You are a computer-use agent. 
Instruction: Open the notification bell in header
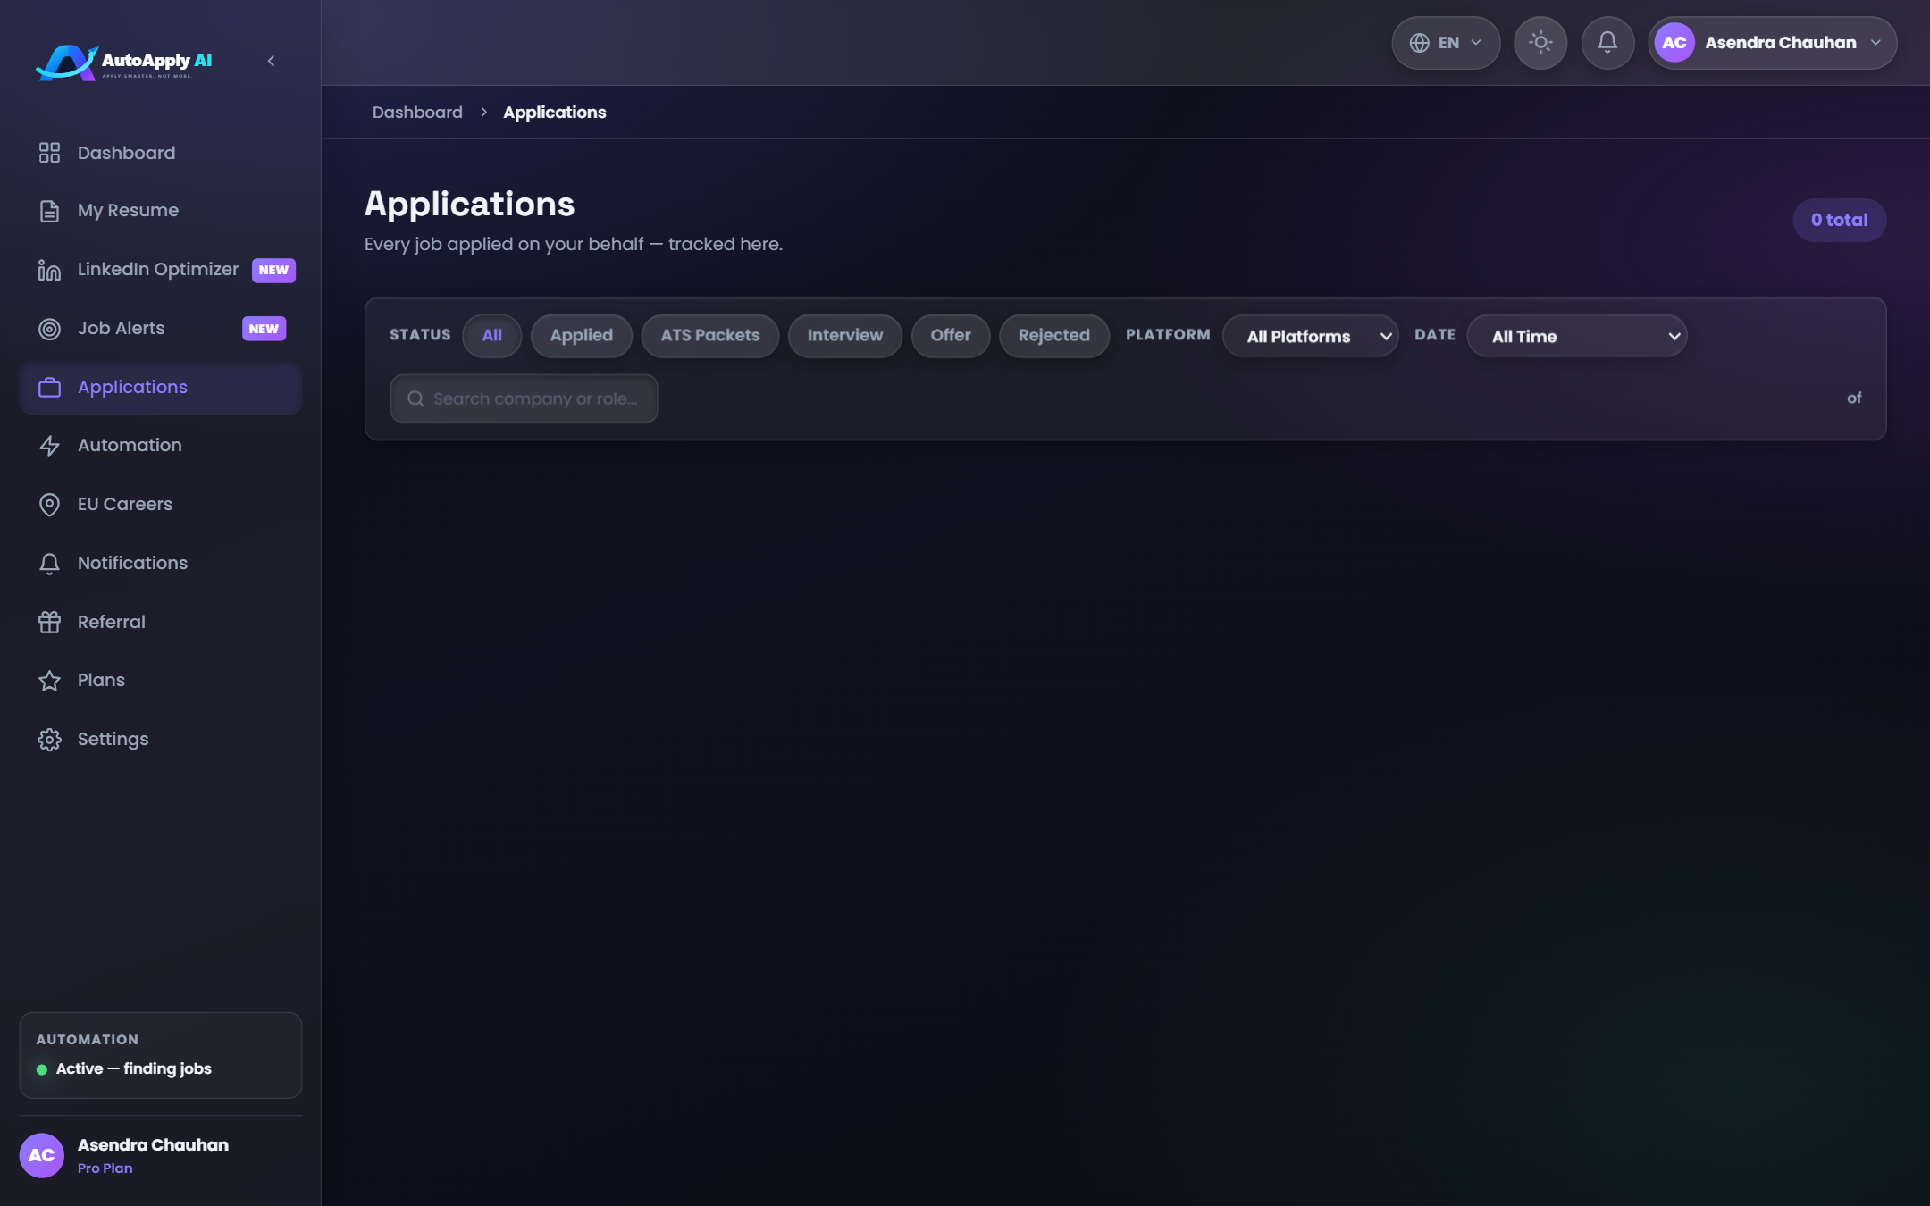(x=1607, y=43)
